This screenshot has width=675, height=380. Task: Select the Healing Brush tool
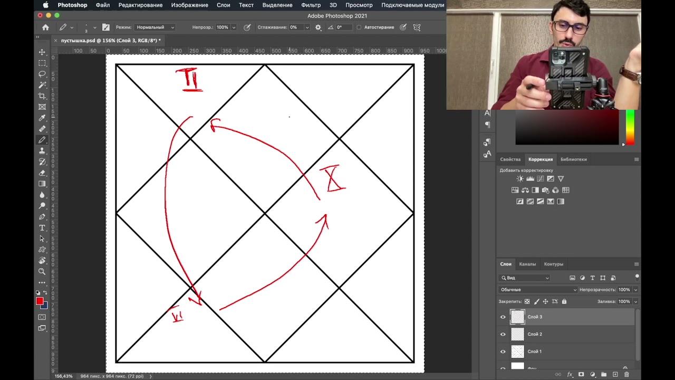pos(42,129)
